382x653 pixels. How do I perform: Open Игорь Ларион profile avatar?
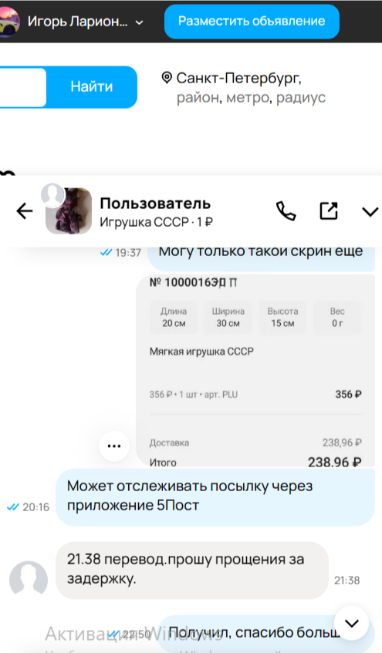point(9,22)
